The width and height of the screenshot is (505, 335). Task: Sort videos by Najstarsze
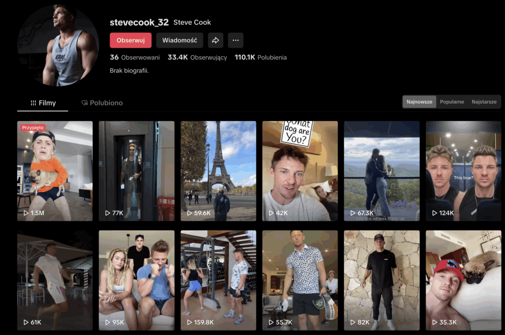tap(484, 102)
